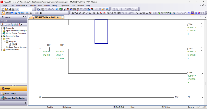The image size is (207, 109).
Task: Save the project via floppy disk icon
Action: pos(10,9)
